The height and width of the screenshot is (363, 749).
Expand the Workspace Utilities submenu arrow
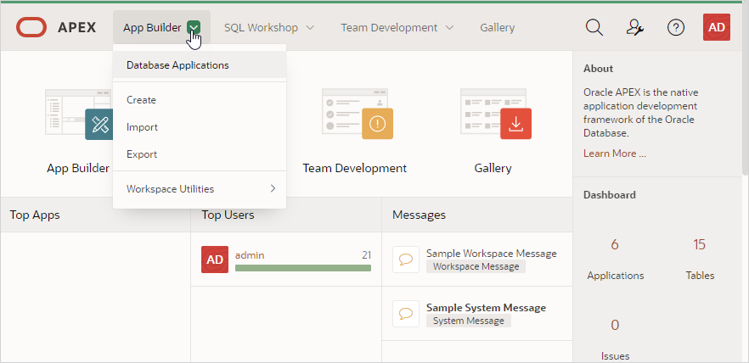(x=273, y=188)
